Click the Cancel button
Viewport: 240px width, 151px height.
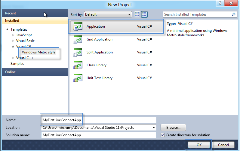pyautogui.click(x=223, y=145)
